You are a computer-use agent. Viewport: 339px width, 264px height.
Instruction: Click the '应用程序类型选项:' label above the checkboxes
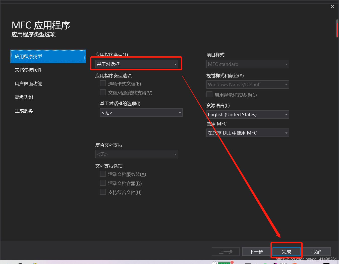[114, 76]
